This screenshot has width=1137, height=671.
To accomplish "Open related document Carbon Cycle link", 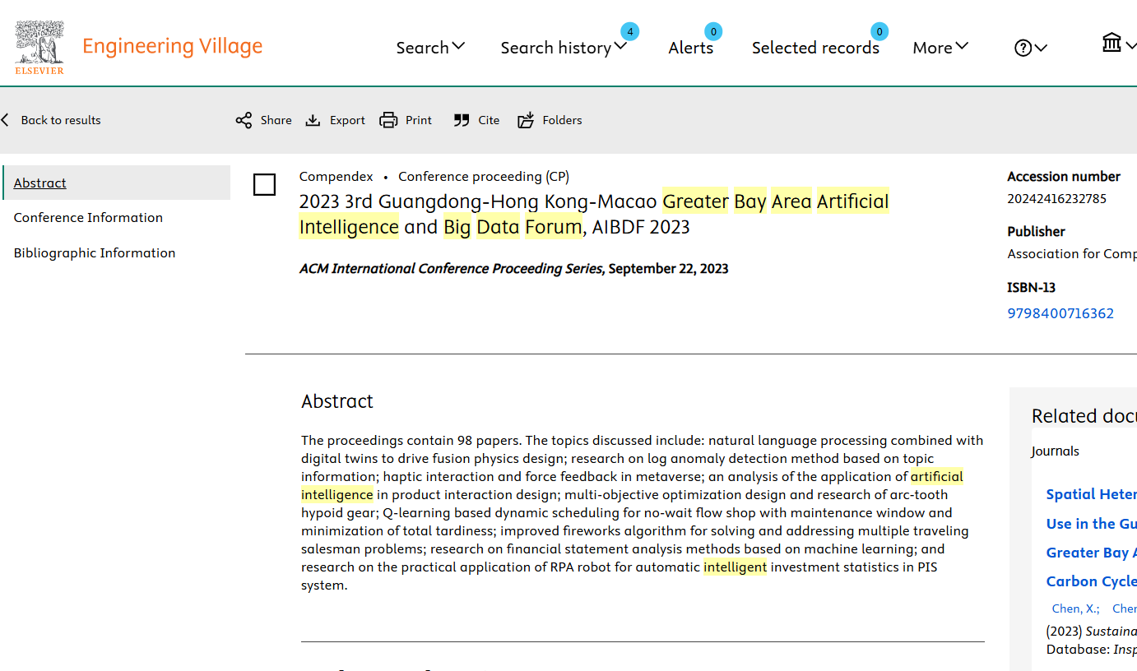I will [1091, 581].
